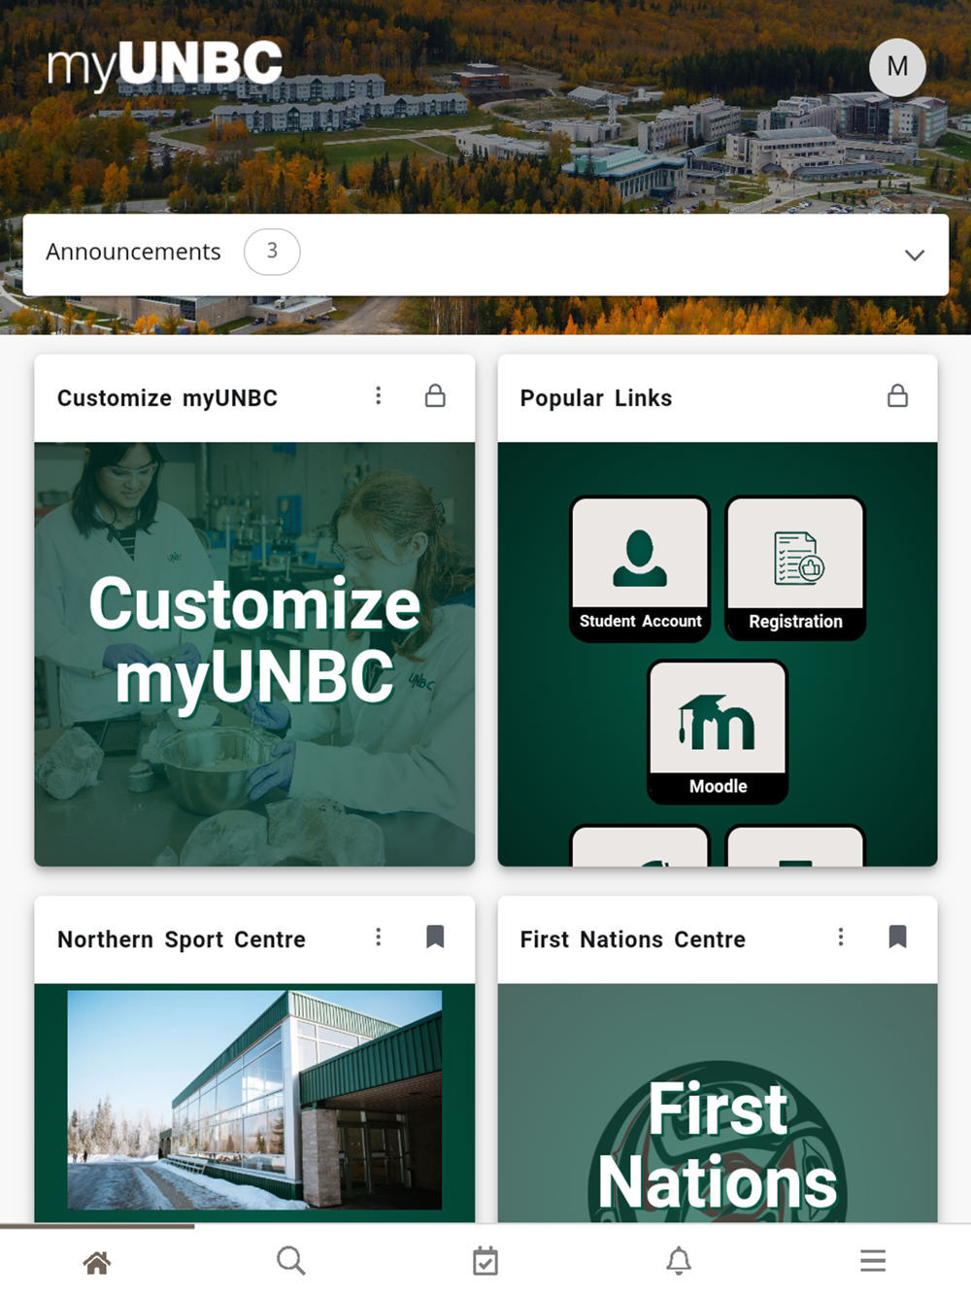Click the Announcements count badge showing 3
Viewport: 971px width, 1296px height.
click(x=272, y=252)
